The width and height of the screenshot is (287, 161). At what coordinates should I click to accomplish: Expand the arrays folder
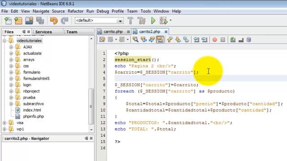point(11,59)
